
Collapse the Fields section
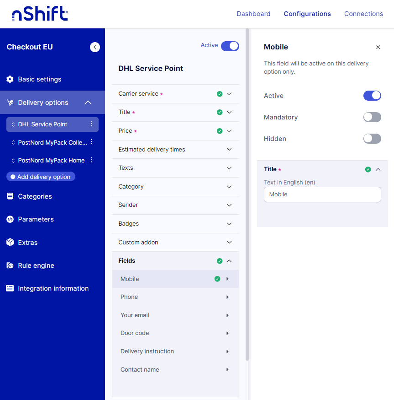point(229,261)
